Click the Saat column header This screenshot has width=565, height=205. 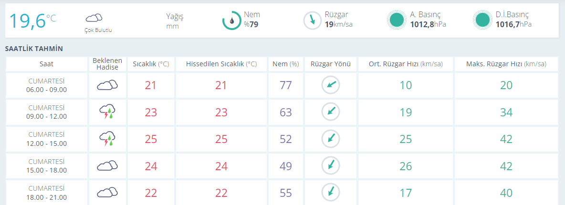point(47,64)
